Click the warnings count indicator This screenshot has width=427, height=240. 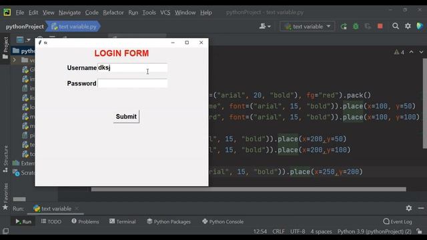pyautogui.click(x=399, y=52)
